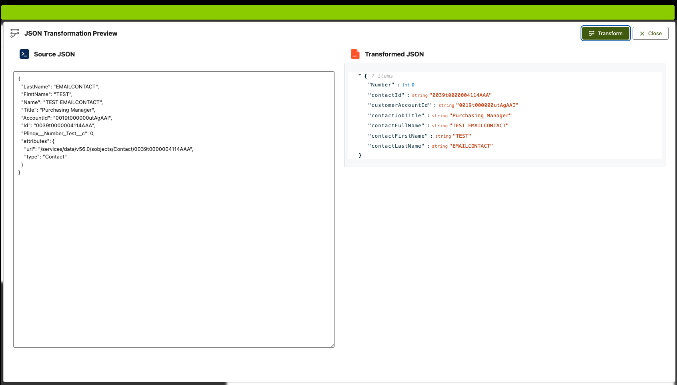Select the "Number" key in transformed output
The height and width of the screenshot is (385, 677).
pyautogui.click(x=381, y=85)
